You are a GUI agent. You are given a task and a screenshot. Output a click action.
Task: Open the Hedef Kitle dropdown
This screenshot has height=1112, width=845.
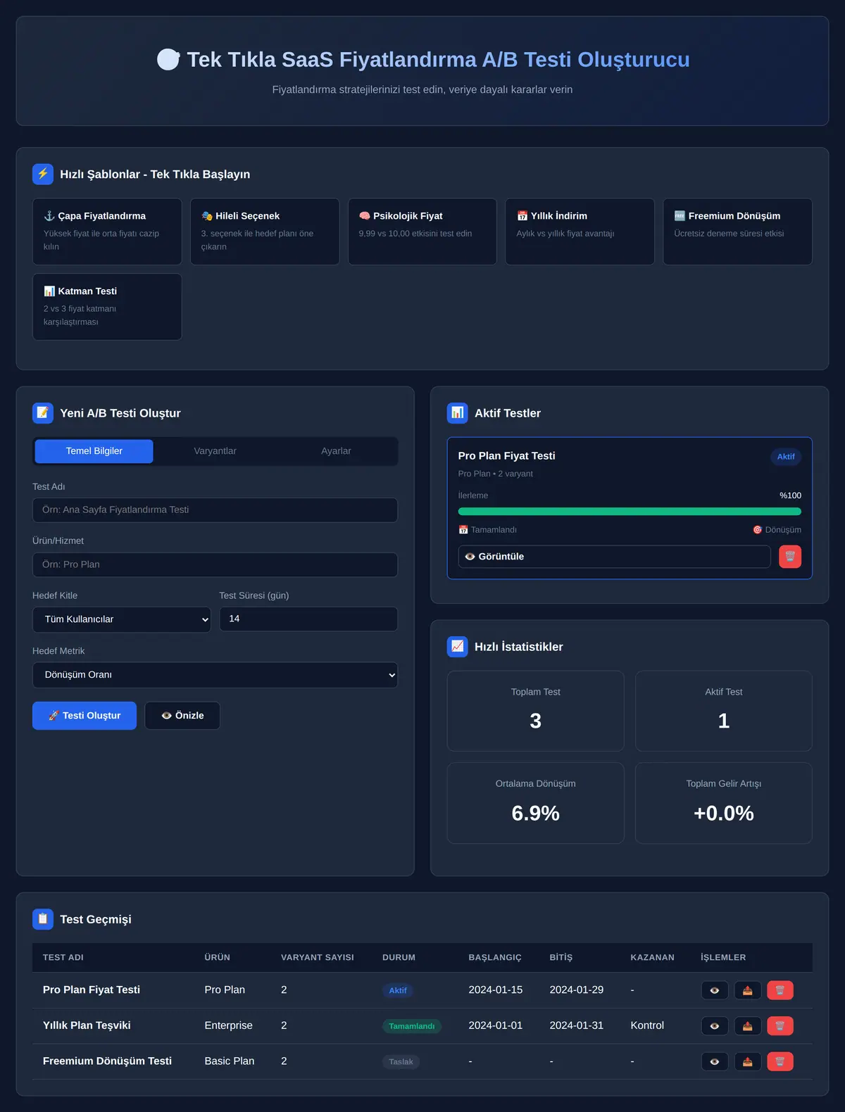122,619
